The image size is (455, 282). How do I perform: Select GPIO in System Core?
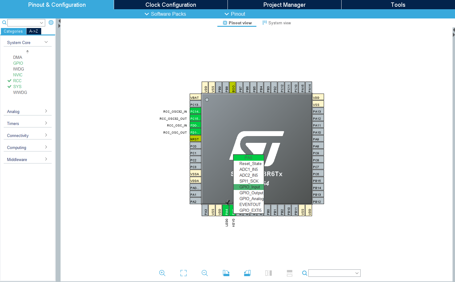click(18, 63)
